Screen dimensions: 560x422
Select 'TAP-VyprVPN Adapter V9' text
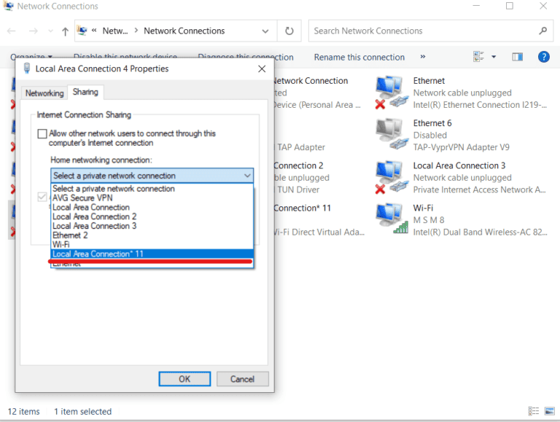(461, 147)
